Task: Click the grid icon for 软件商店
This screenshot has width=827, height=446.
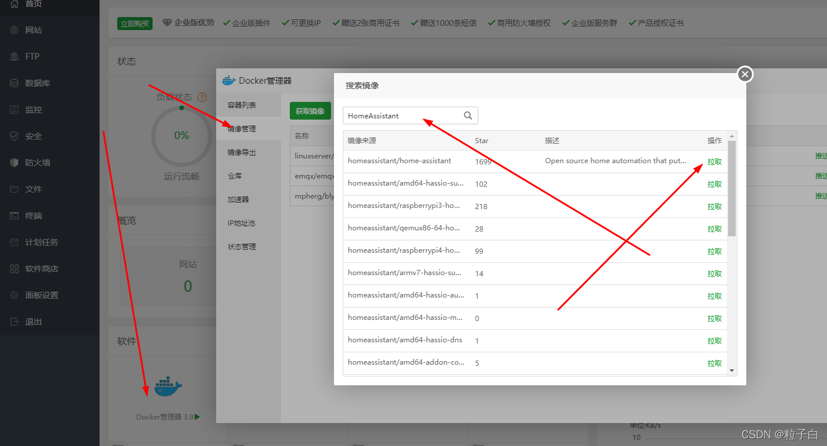Action: 15,269
